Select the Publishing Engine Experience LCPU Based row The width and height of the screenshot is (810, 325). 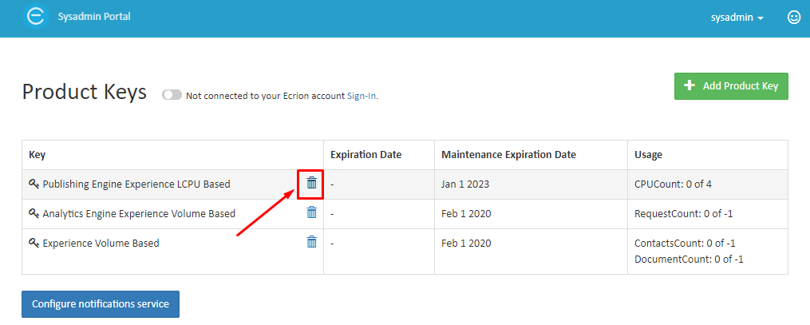405,184
